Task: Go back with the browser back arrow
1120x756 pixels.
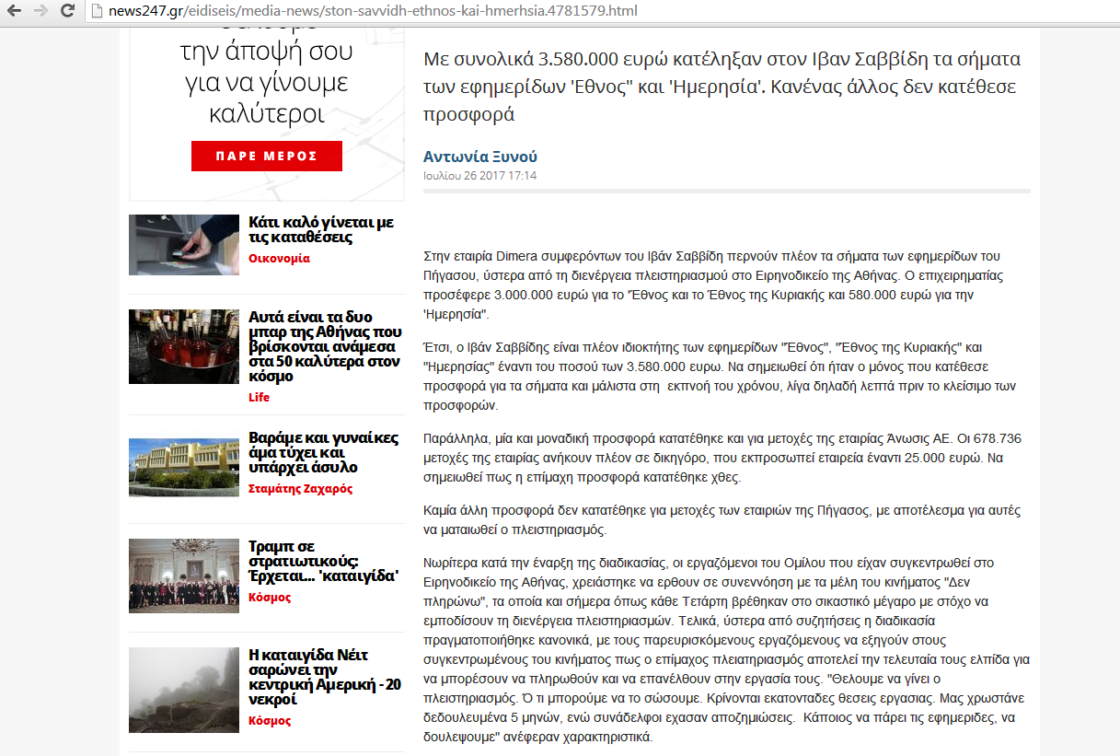Action: click(15, 11)
